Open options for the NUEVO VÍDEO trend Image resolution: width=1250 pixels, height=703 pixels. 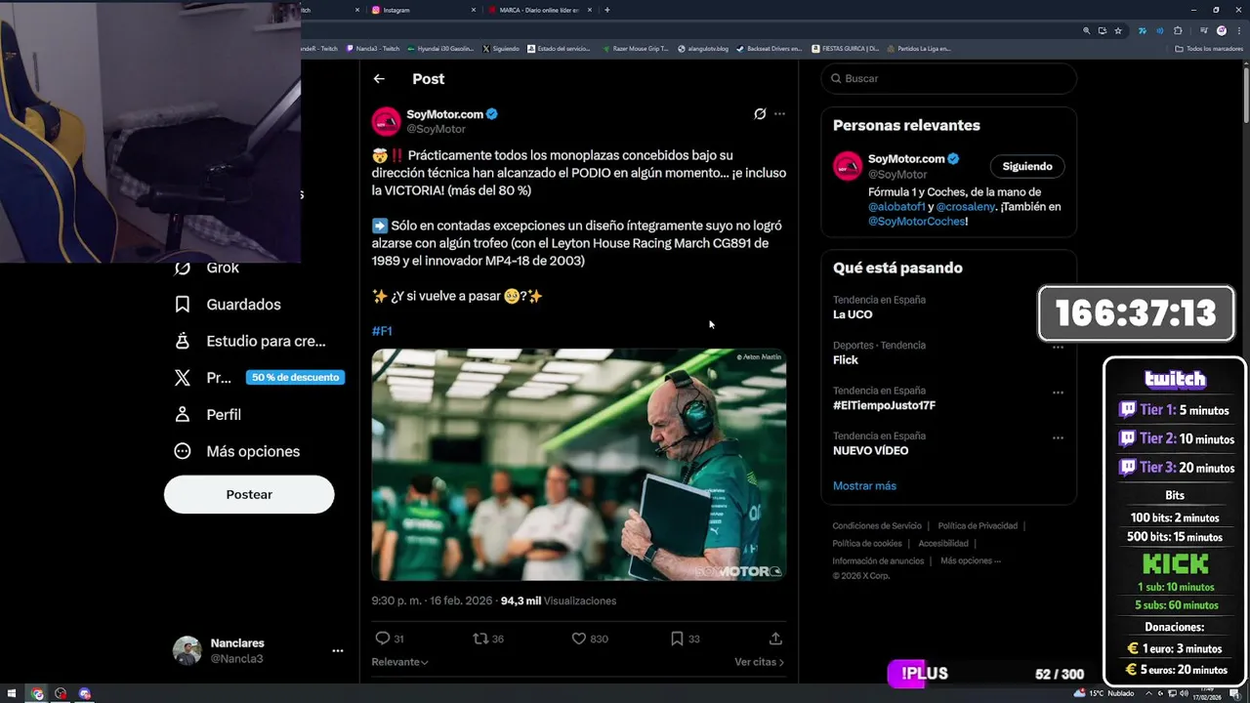[x=1058, y=438]
